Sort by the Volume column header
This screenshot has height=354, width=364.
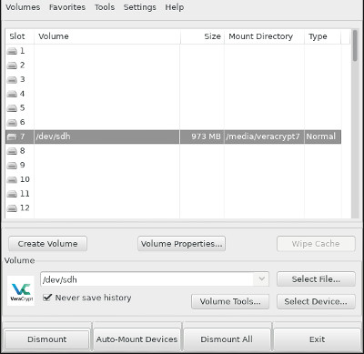(x=107, y=36)
